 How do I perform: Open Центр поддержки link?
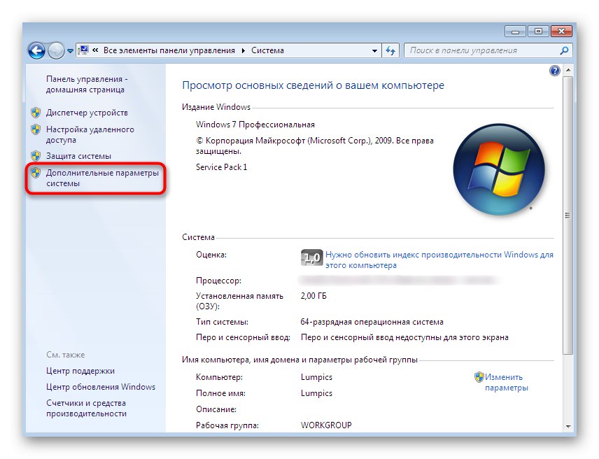pos(80,371)
